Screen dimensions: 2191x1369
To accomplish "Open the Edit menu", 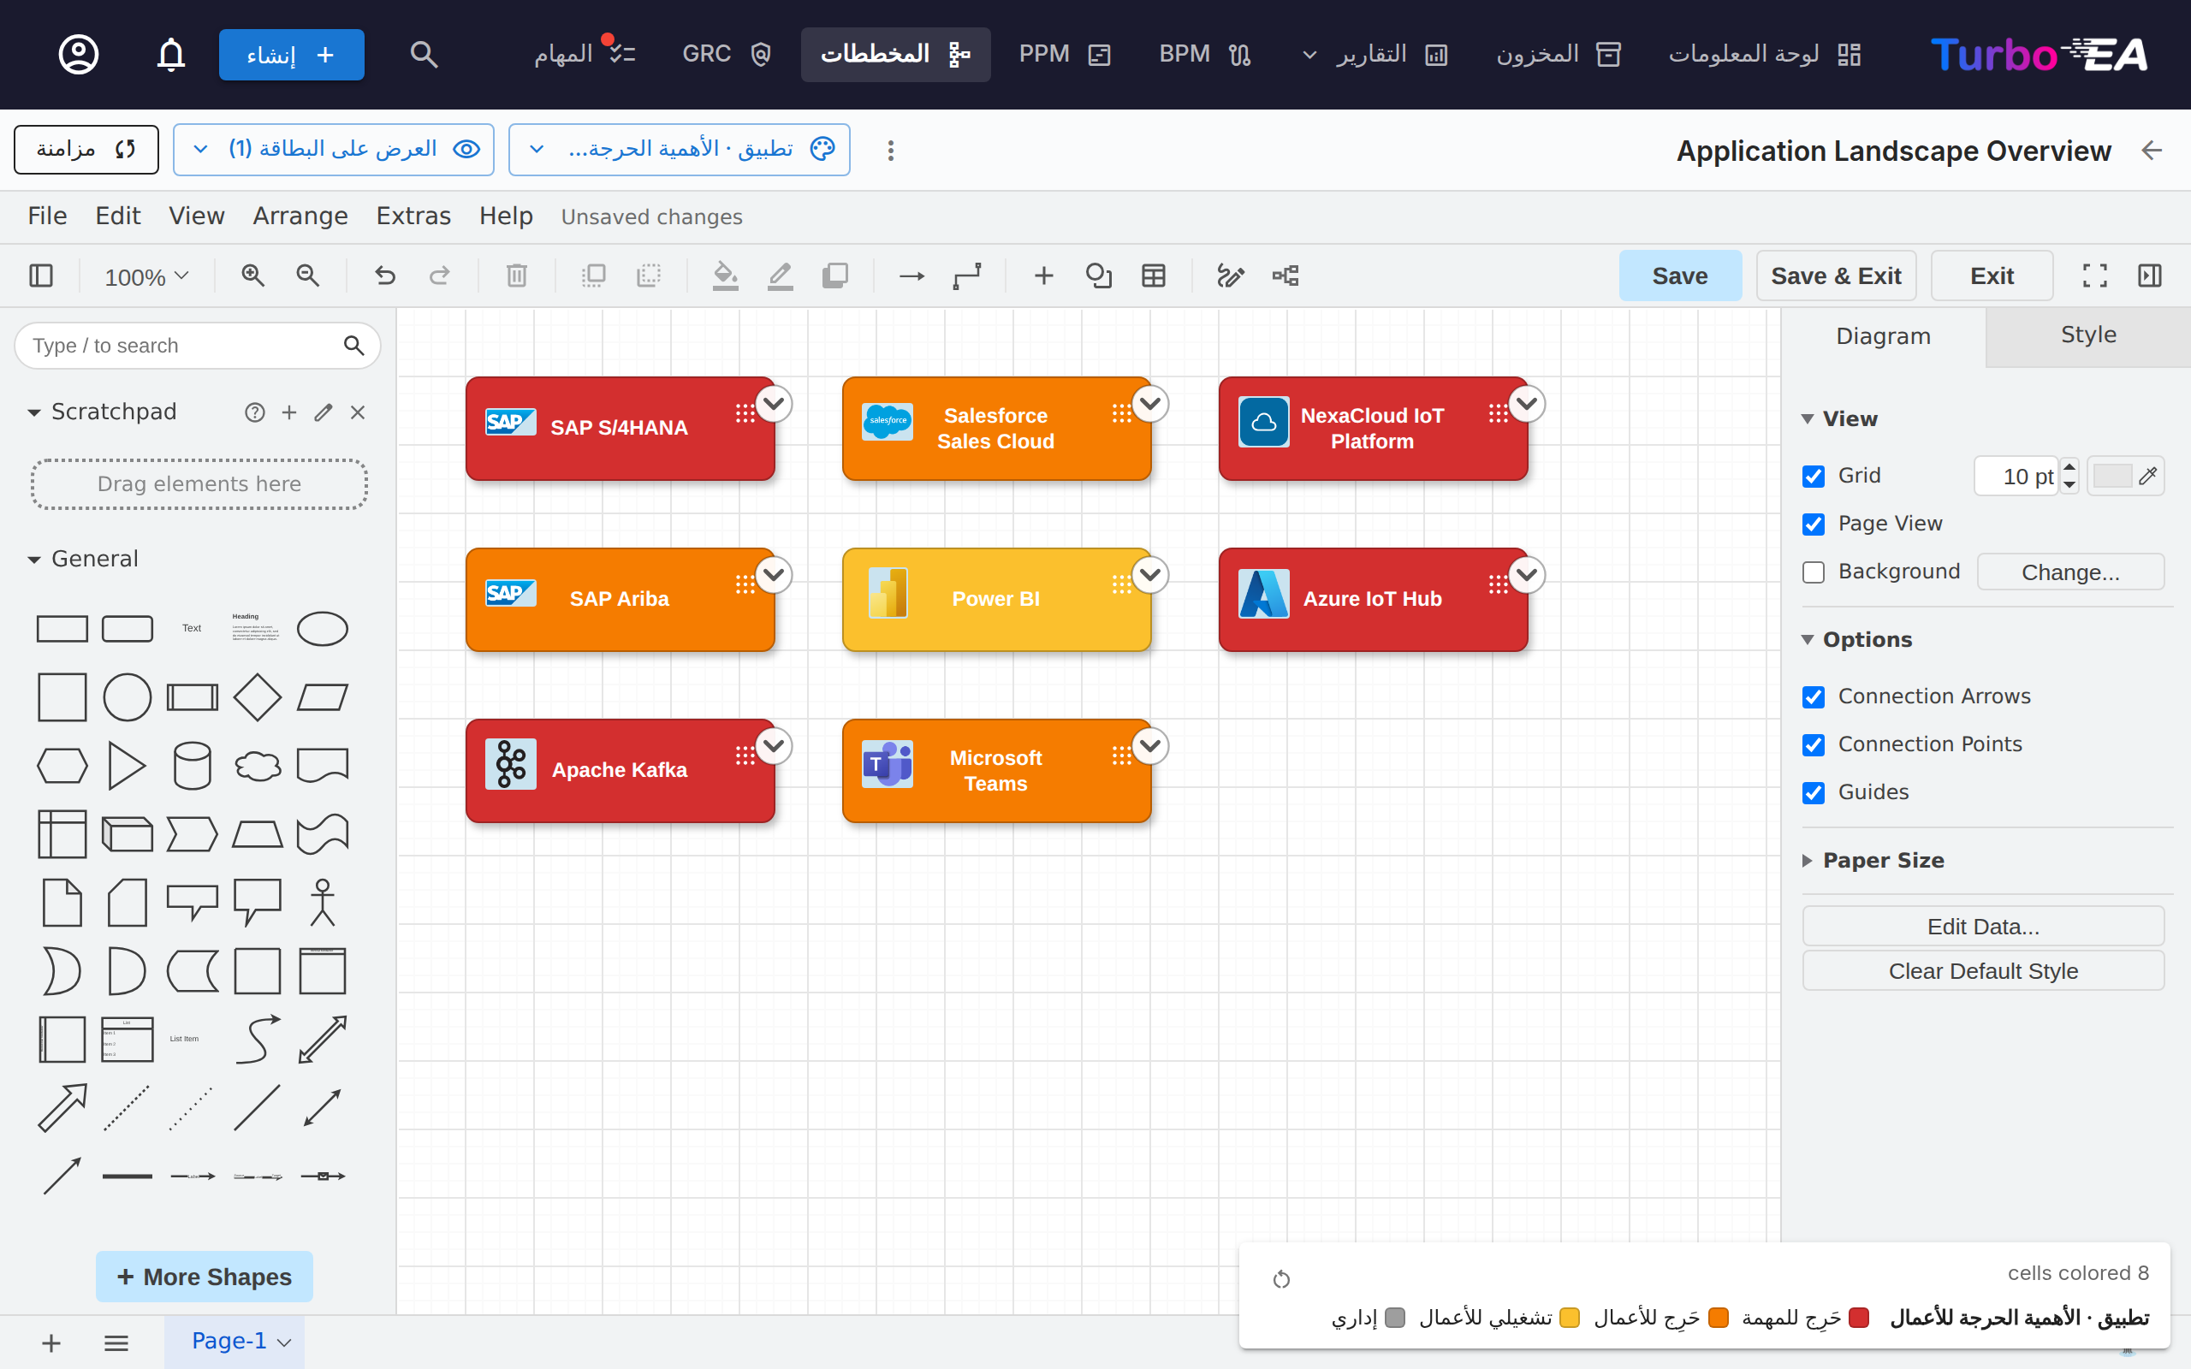I will (118, 216).
